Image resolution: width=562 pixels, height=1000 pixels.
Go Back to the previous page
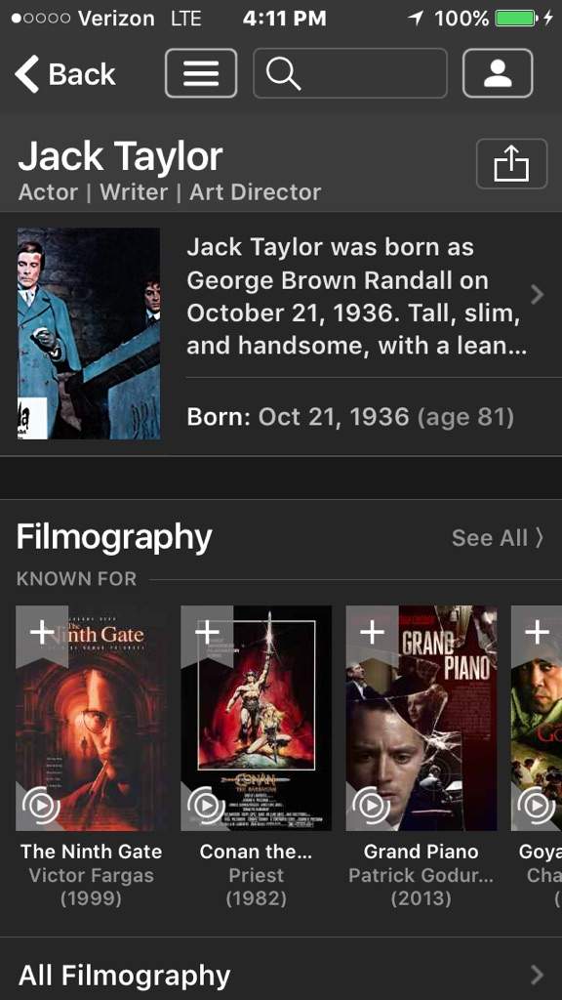[x=65, y=74]
